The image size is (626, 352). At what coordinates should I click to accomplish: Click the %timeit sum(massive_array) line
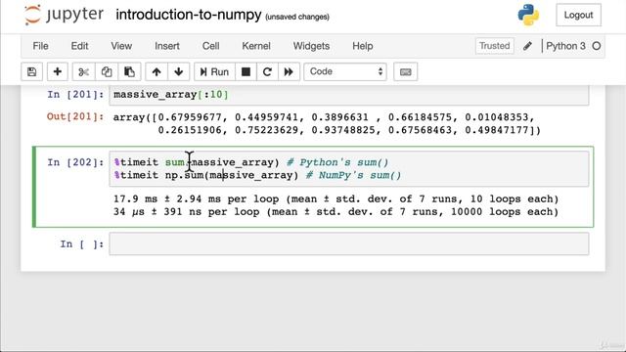[x=251, y=162]
